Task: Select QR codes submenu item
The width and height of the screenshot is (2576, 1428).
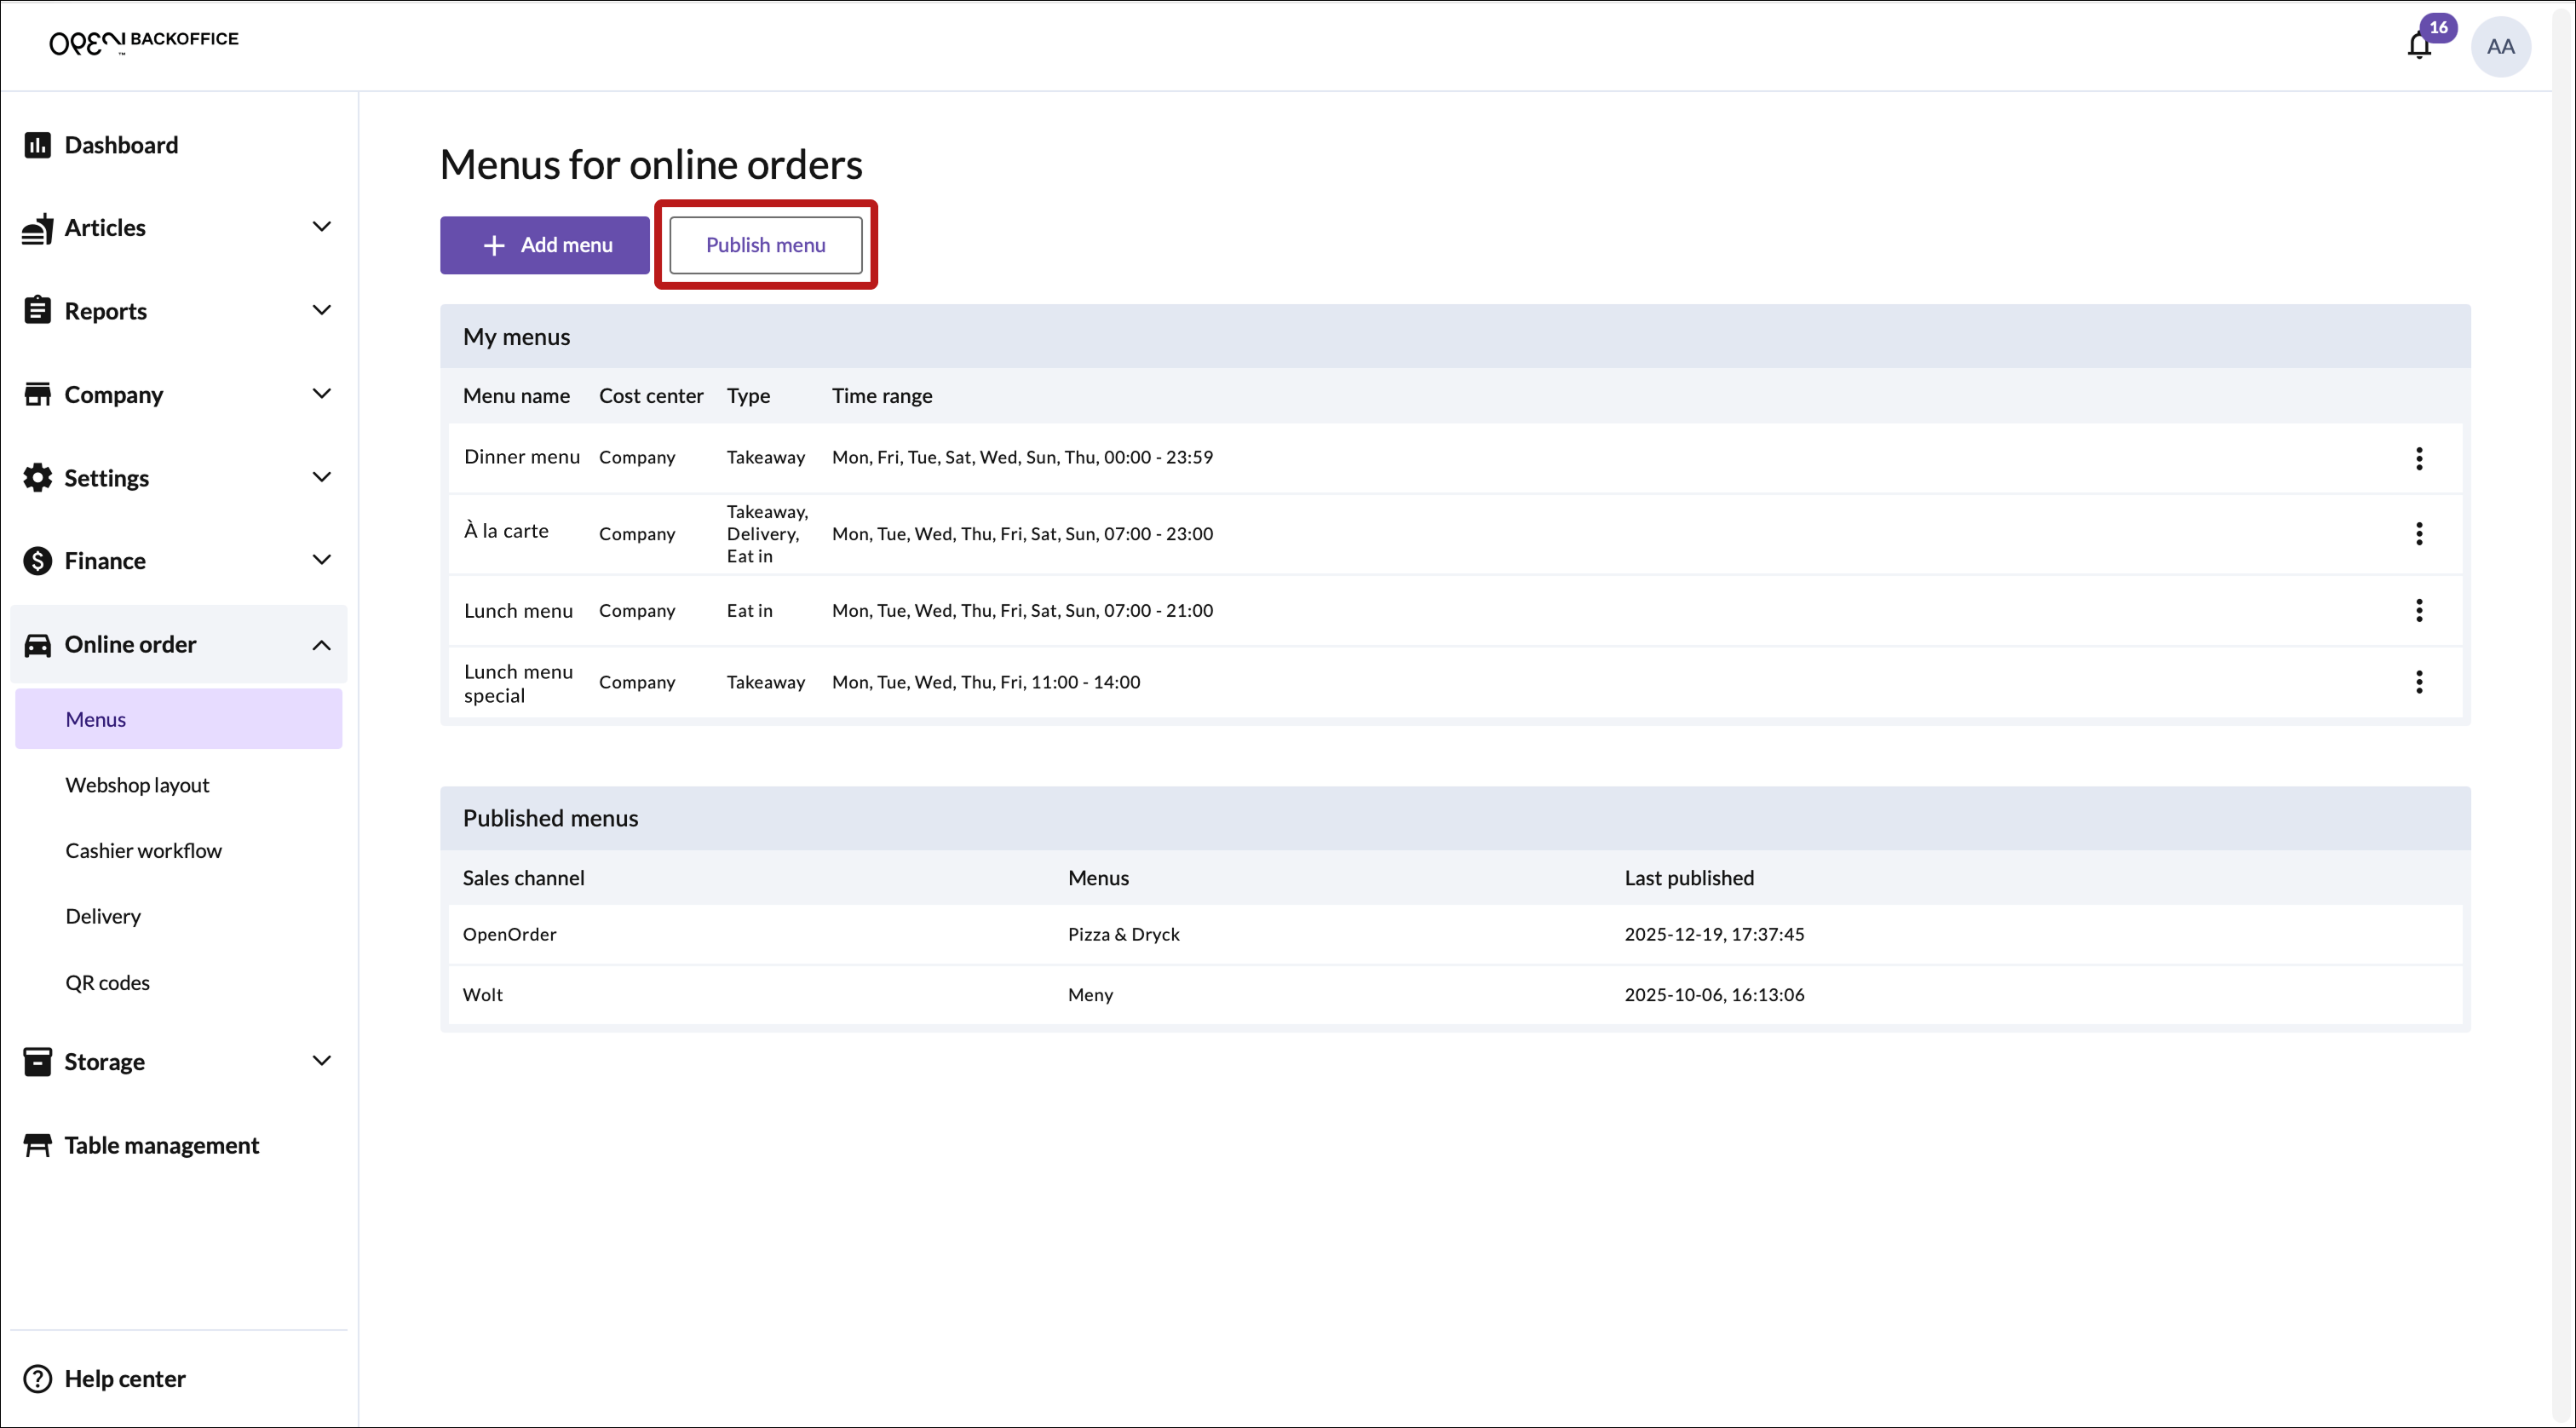Action: pos(107,983)
